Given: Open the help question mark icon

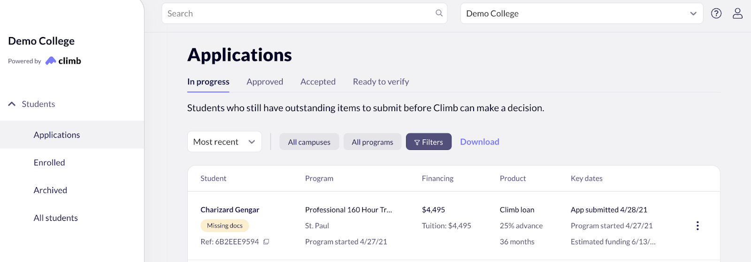Looking at the screenshot, I should (x=716, y=14).
